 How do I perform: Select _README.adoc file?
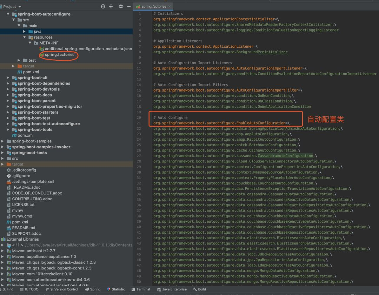(x=26, y=187)
